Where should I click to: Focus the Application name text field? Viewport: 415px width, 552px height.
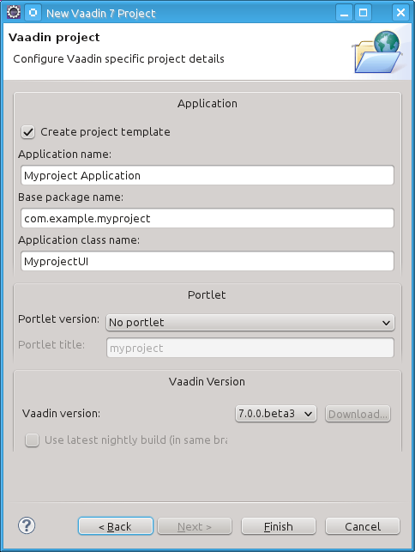(x=207, y=175)
